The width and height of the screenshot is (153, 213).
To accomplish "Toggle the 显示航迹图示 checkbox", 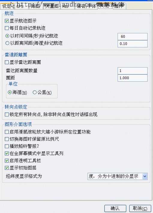I will point(7,21).
